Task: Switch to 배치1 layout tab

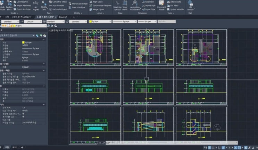Action: click(x=15, y=147)
